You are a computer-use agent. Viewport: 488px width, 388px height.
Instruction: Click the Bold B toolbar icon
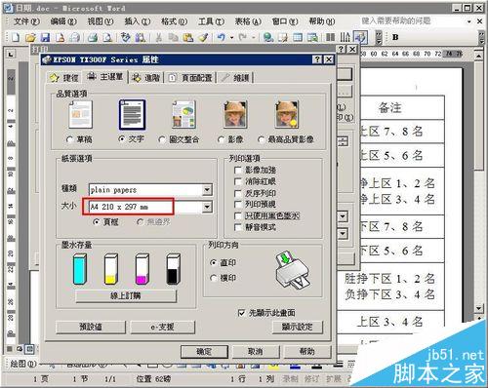pyautogui.click(x=395, y=37)
